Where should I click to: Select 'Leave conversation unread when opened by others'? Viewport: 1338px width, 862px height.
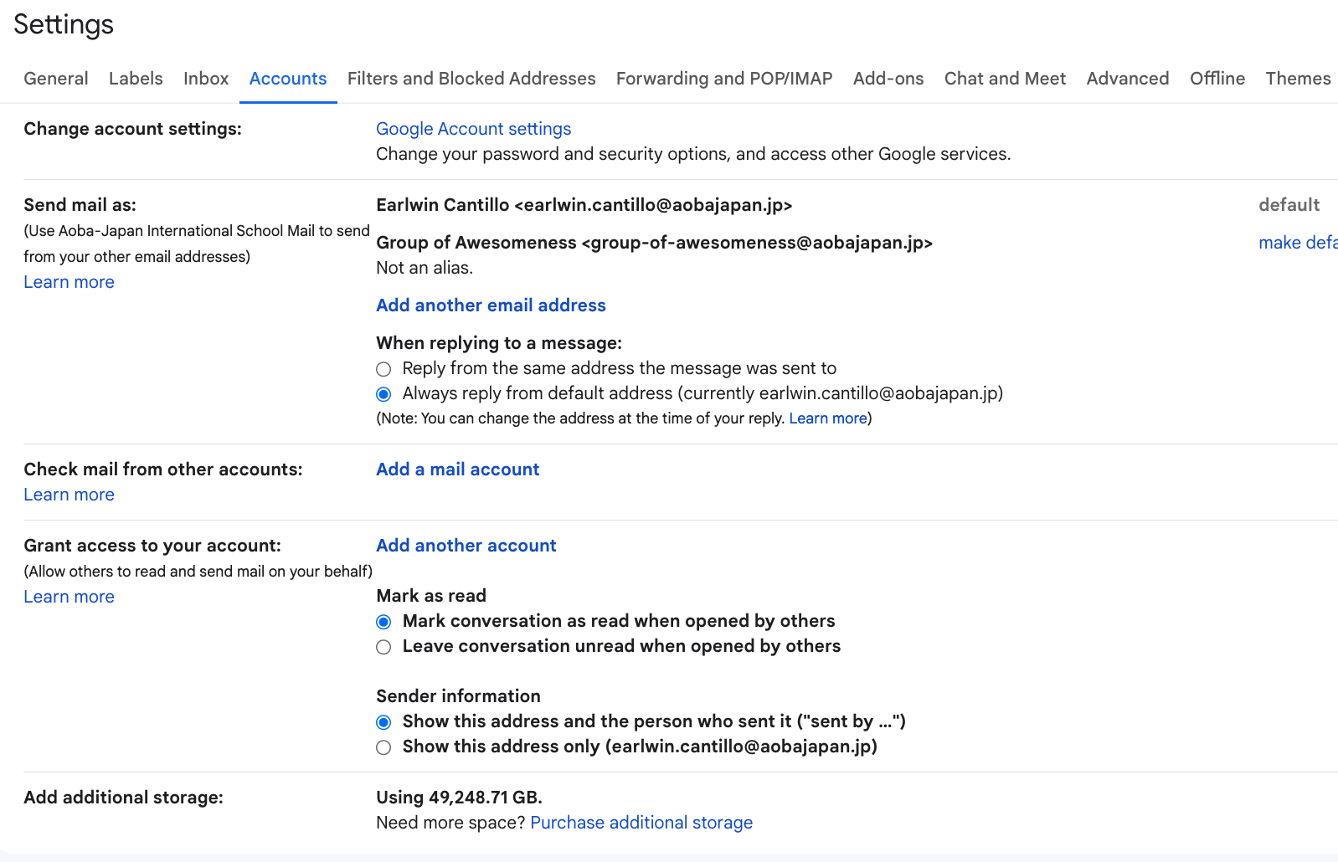click(x=383, y=647)
